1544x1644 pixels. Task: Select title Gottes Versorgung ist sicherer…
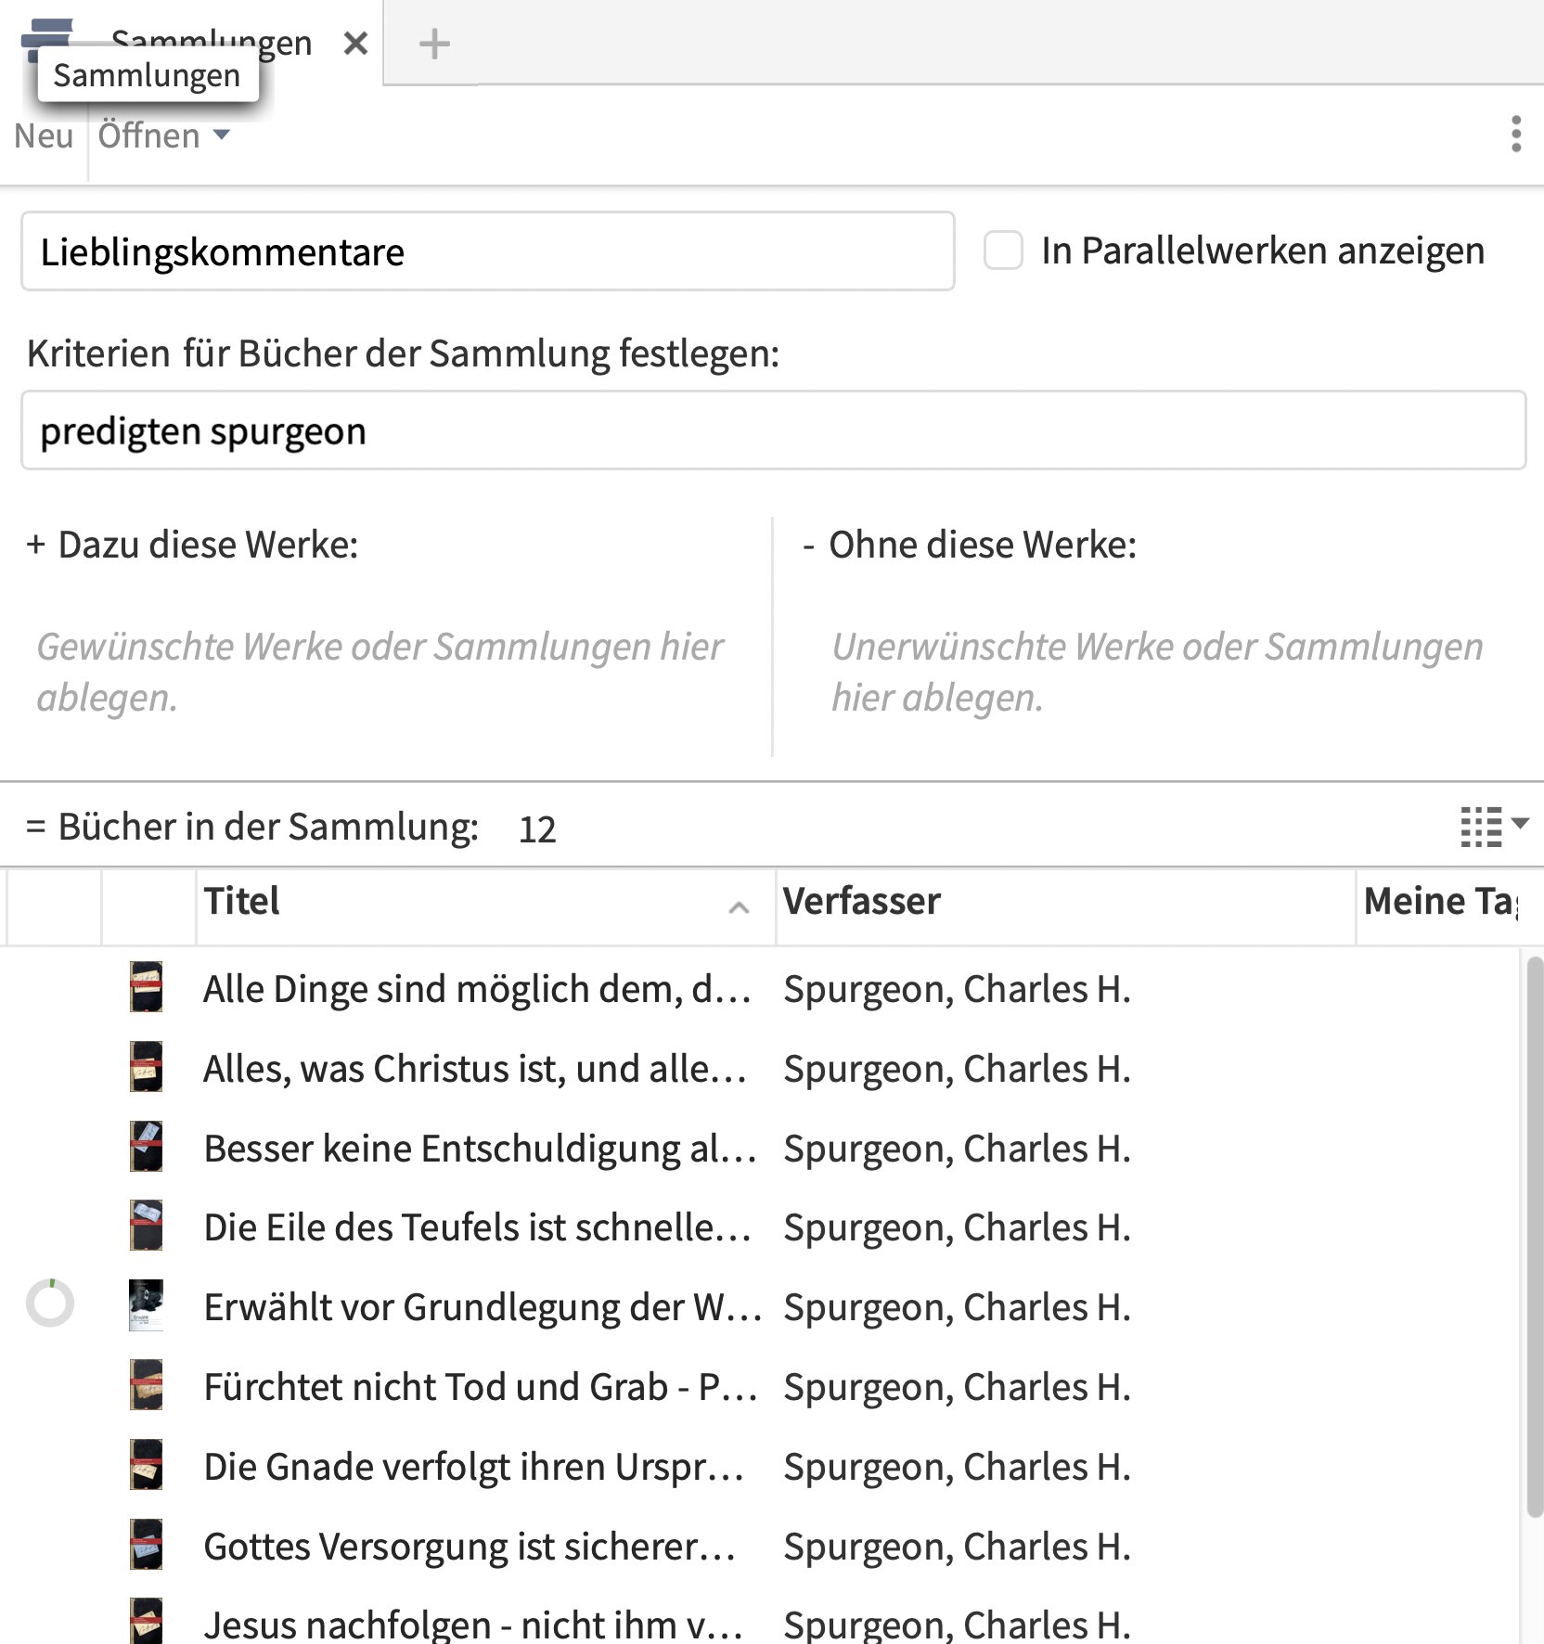(x=470, y=1547)
